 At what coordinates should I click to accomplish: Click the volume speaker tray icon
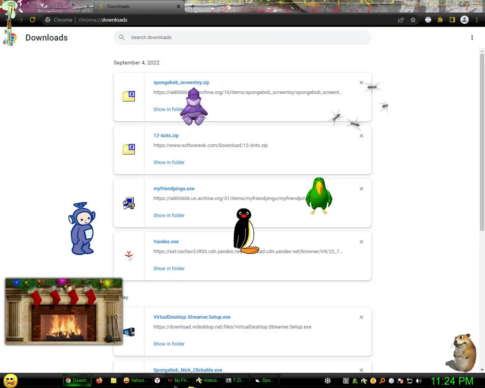419,381
